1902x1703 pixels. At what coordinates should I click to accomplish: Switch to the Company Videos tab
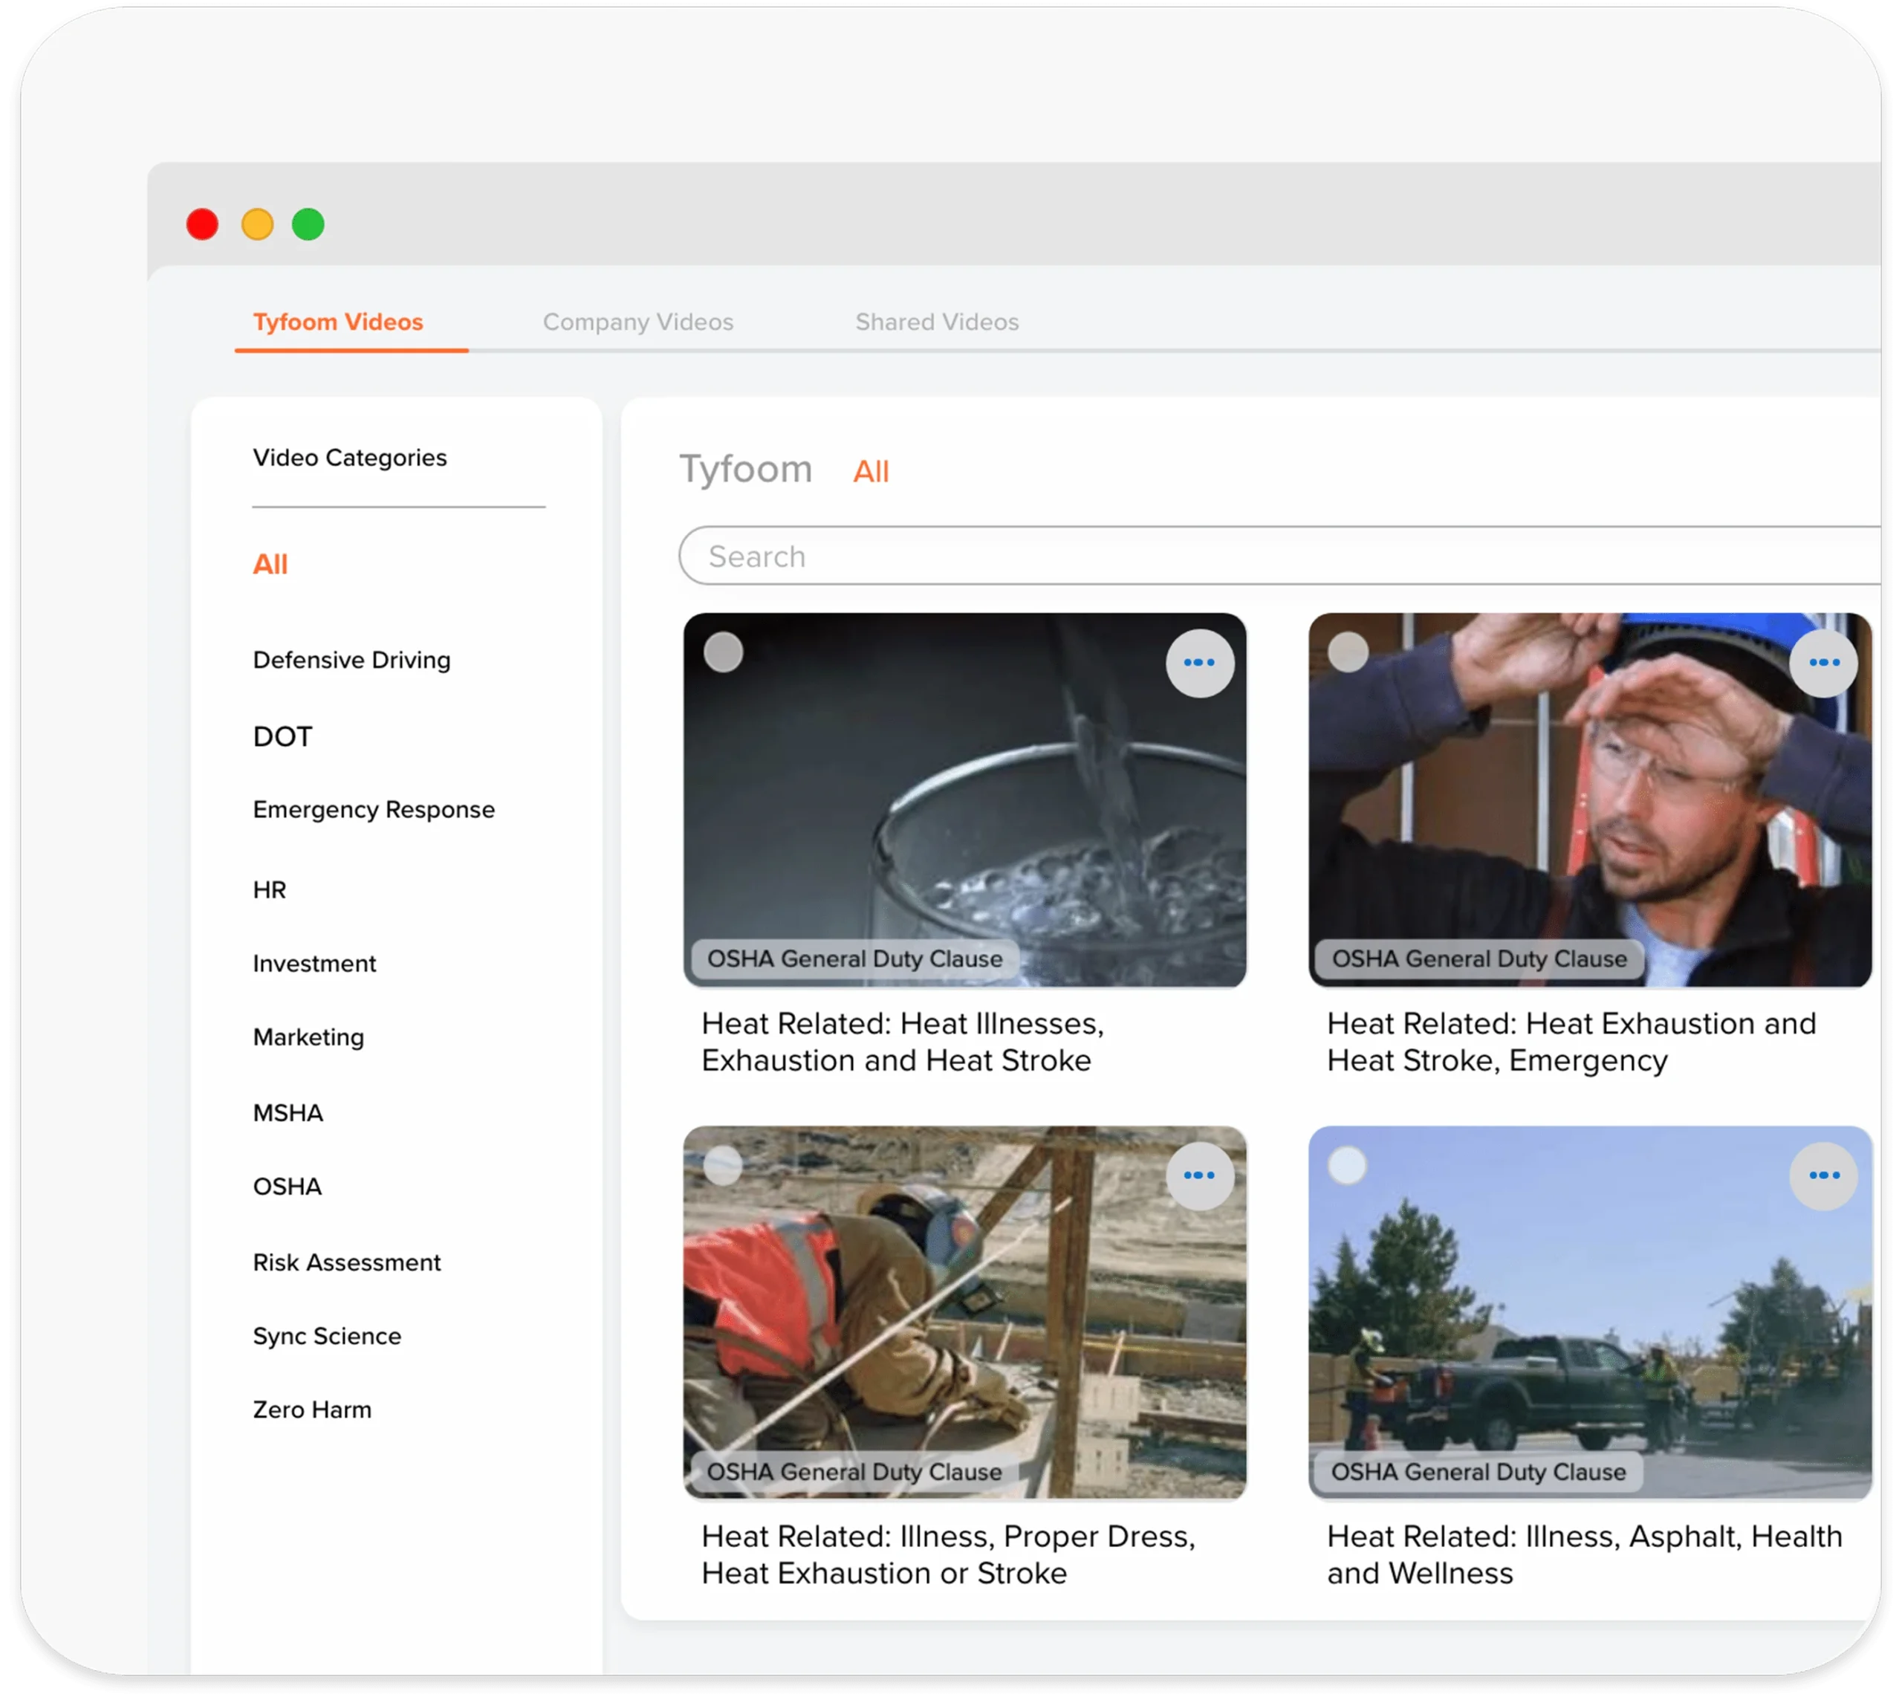[638, 322]
